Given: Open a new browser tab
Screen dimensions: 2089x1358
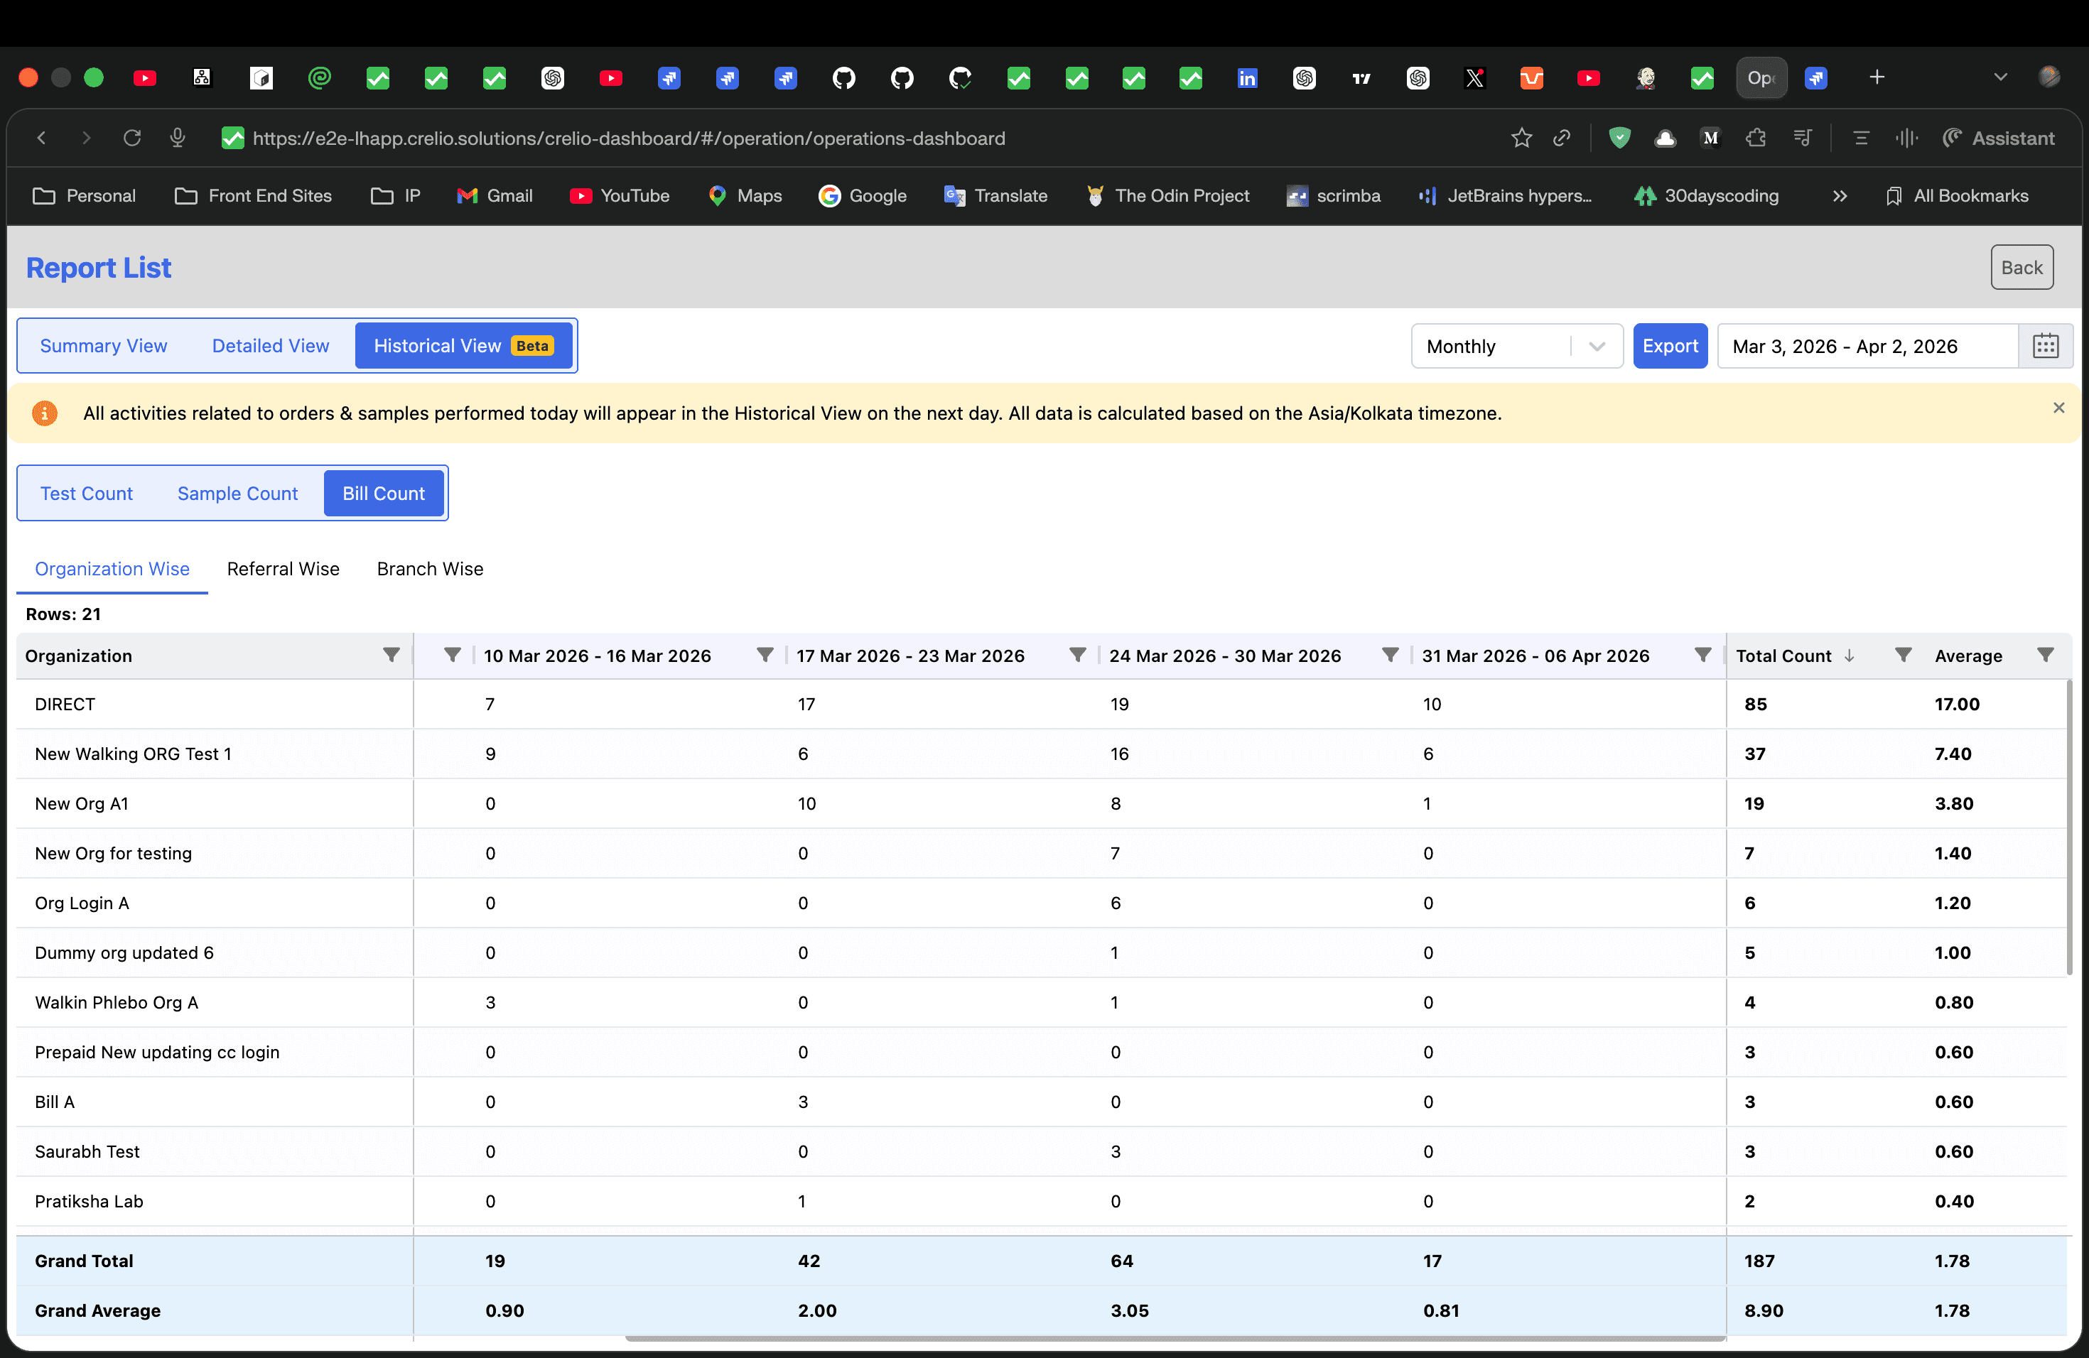Looking at the screenshot, I should coord(1877,77).
